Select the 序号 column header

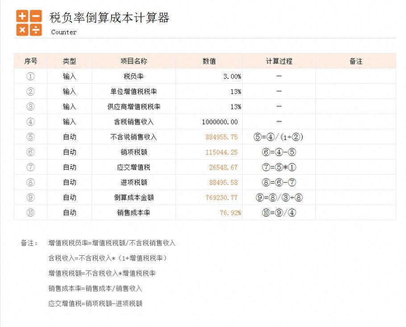tap(30, 61)
